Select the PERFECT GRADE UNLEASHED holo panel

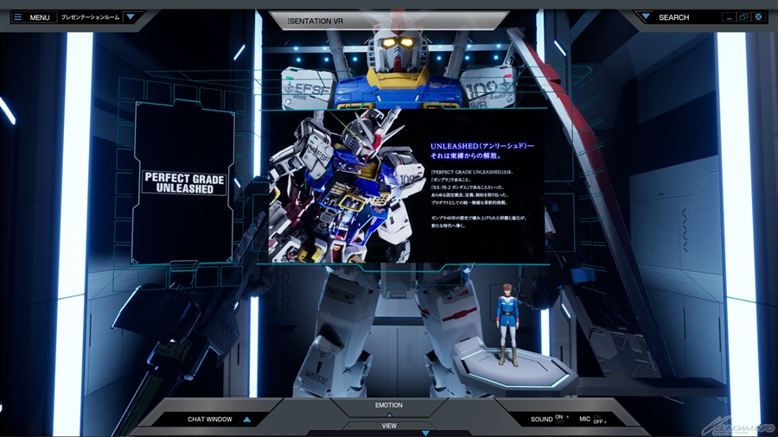pyautogui.click(x=183, y=182)
